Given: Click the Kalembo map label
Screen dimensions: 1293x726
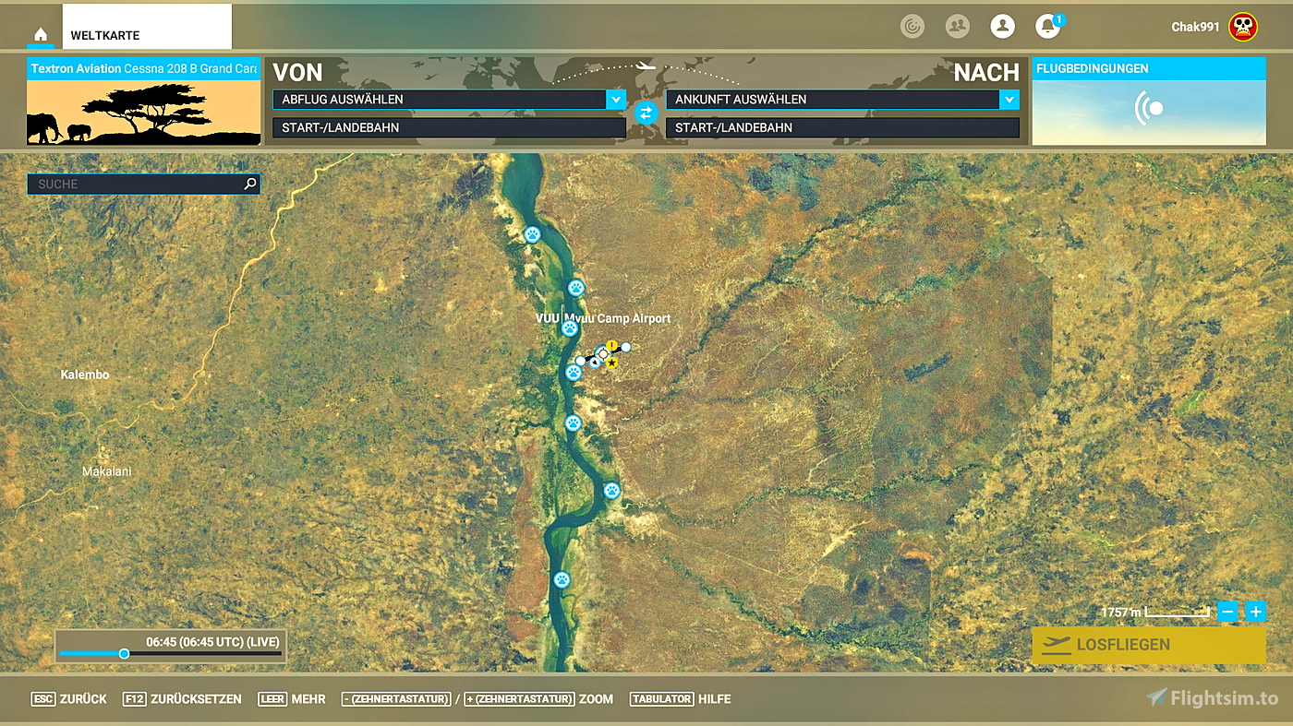Looking at the screenshot, I should pos(85,375).
